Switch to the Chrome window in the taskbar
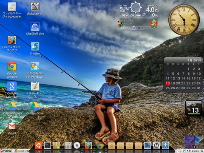204x153 pixels. coord(22,151)
